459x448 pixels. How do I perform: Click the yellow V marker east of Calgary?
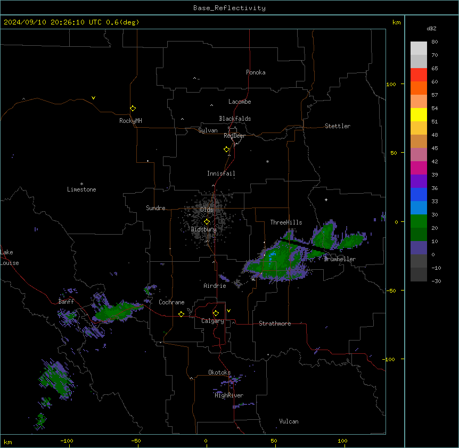[228, 311]
